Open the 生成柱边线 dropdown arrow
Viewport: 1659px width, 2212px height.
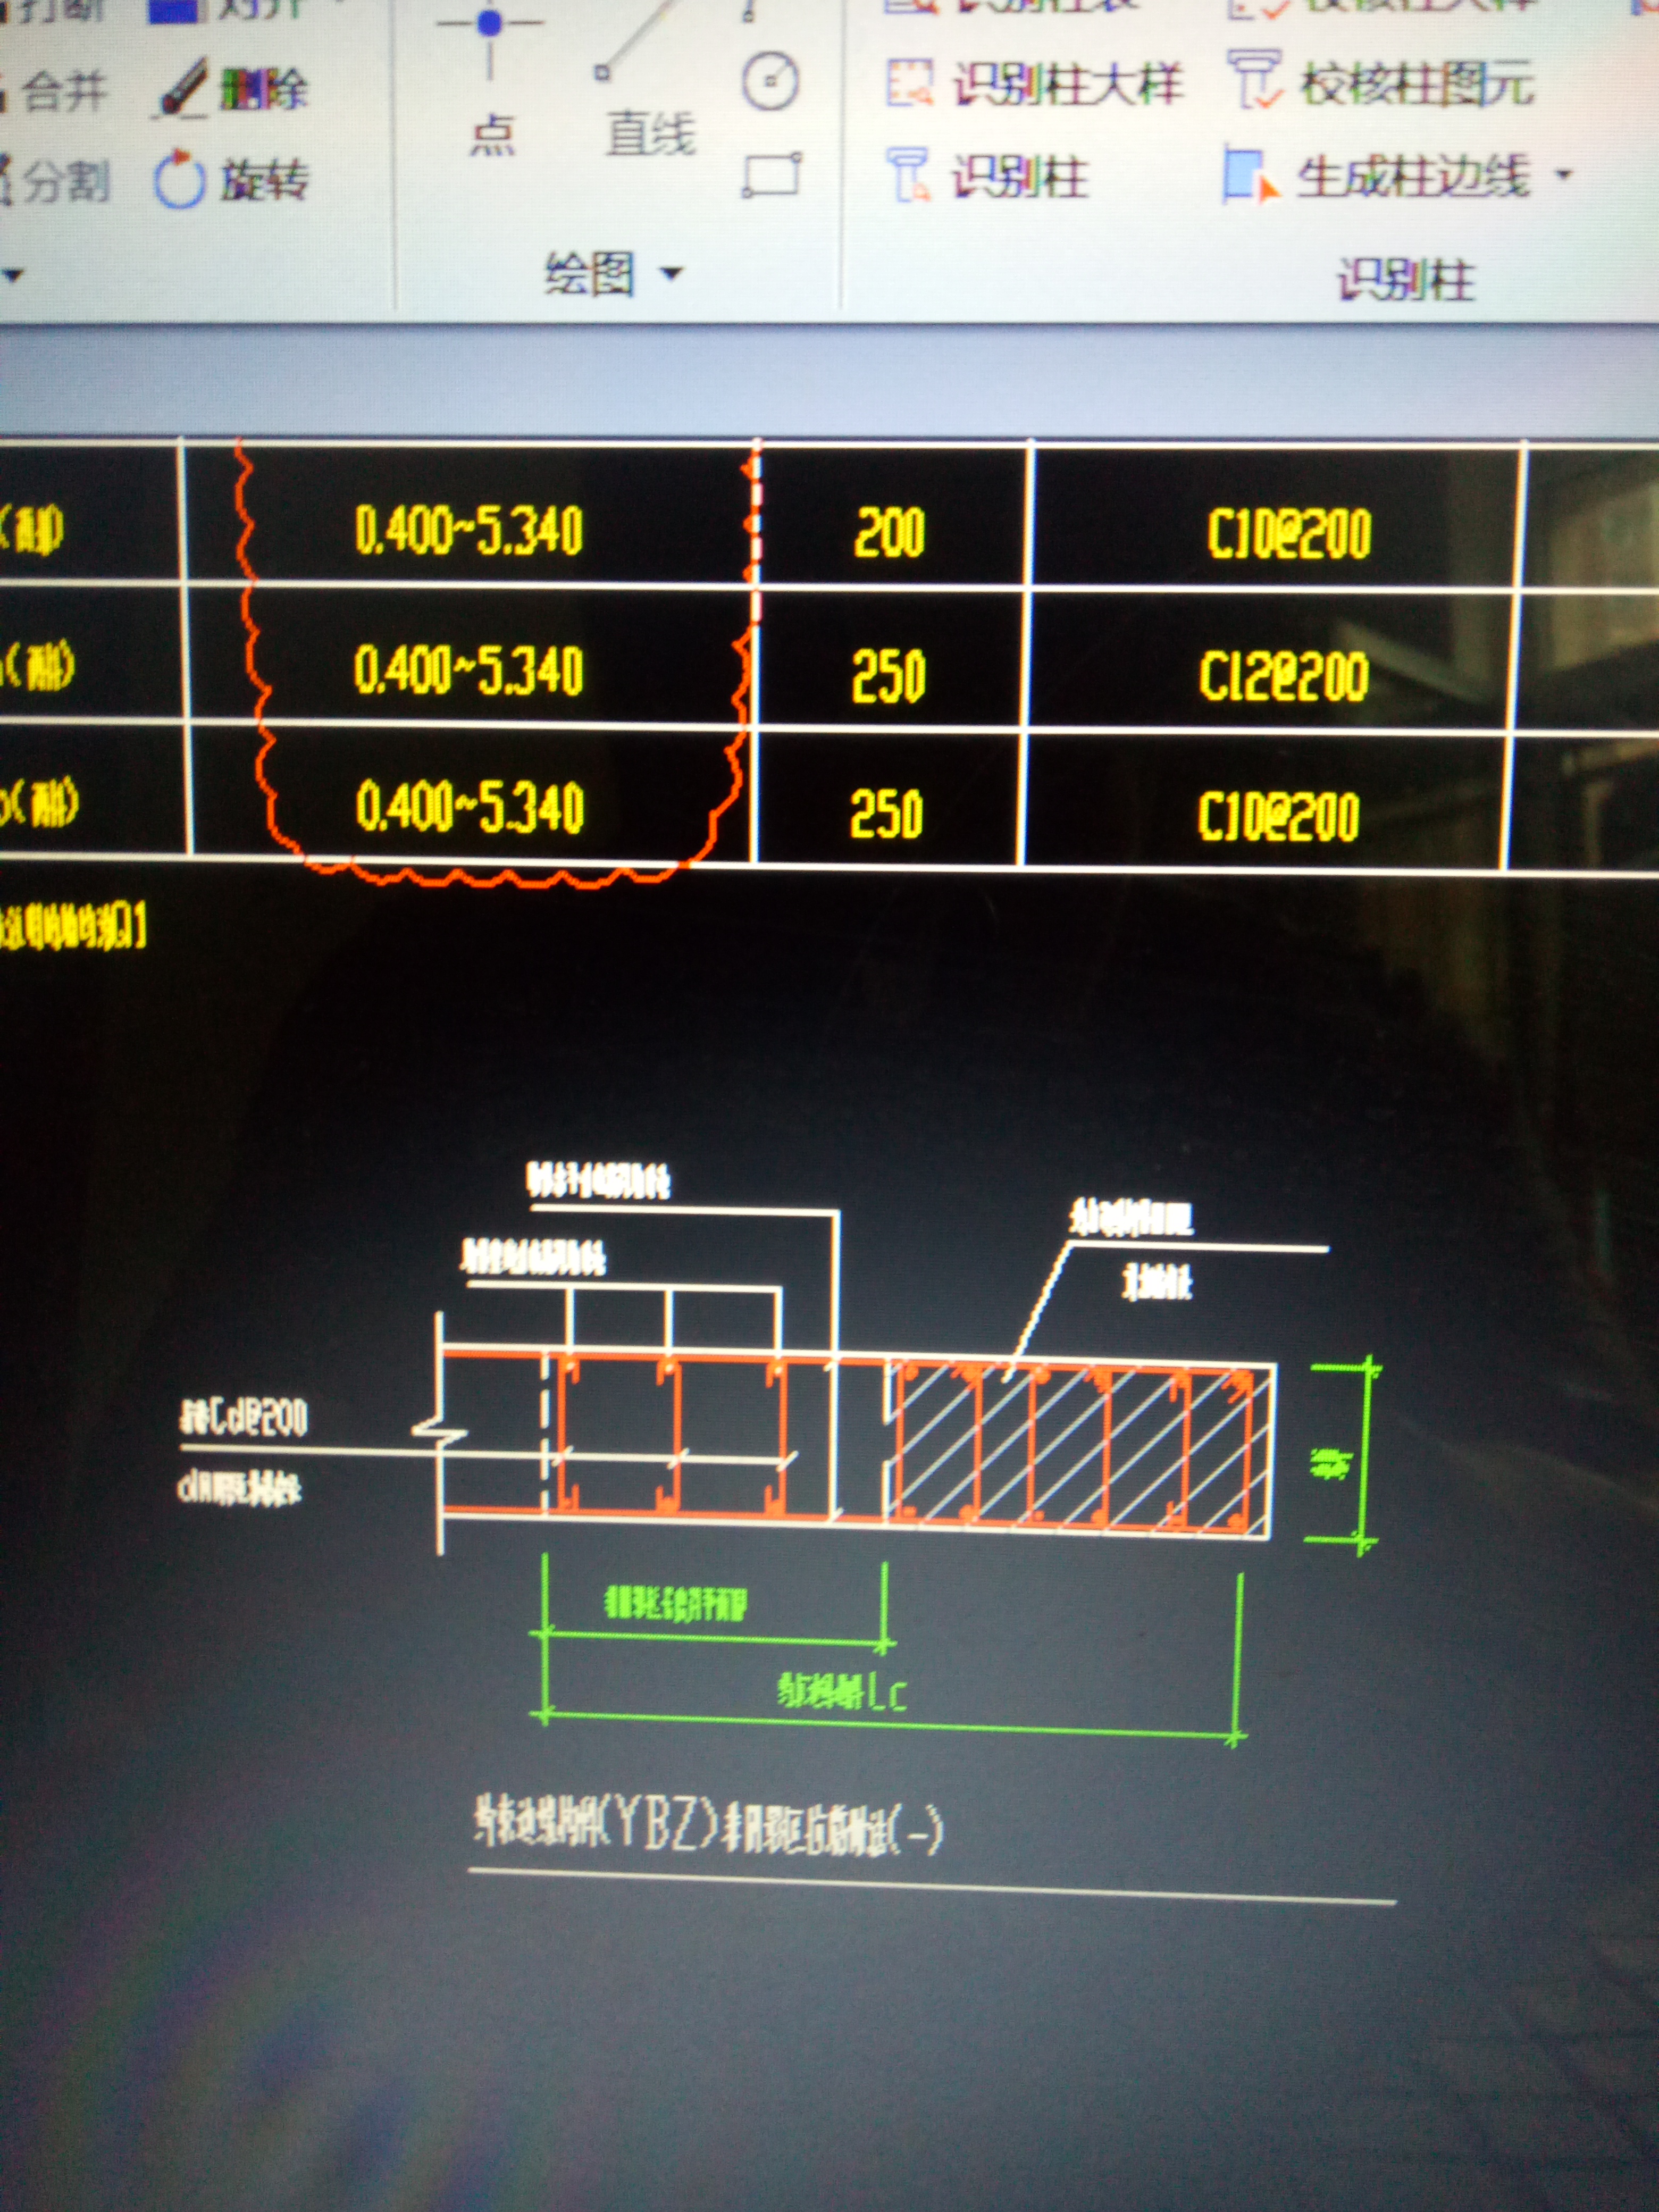click(x=1564, y=176)
